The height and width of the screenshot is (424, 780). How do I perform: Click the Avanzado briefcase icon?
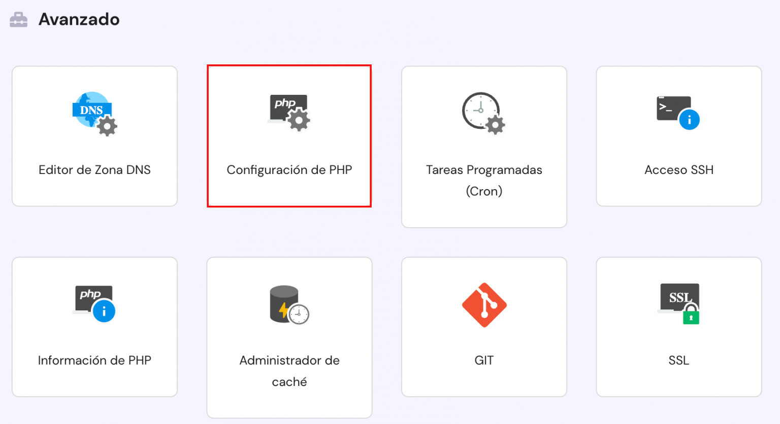18,19
